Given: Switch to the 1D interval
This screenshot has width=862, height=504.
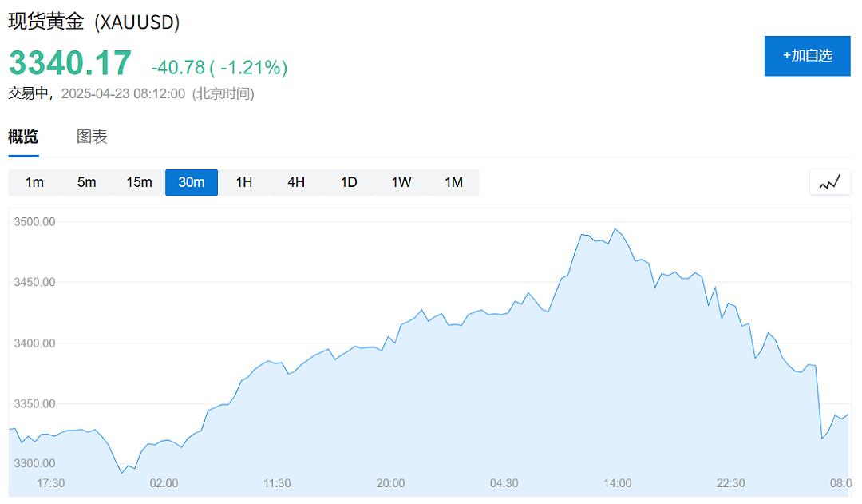Looking at the screenshot, I should (349, 182).
